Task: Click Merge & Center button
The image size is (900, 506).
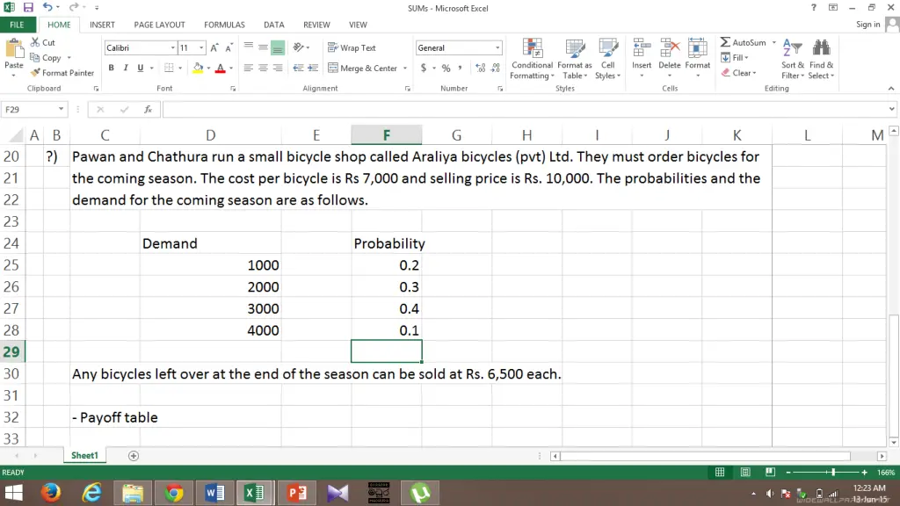Action: 363,69
